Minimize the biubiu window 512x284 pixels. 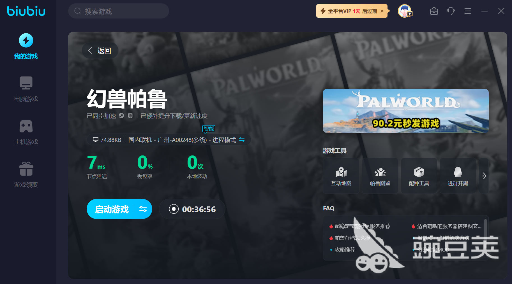click(x=485, y=11)
